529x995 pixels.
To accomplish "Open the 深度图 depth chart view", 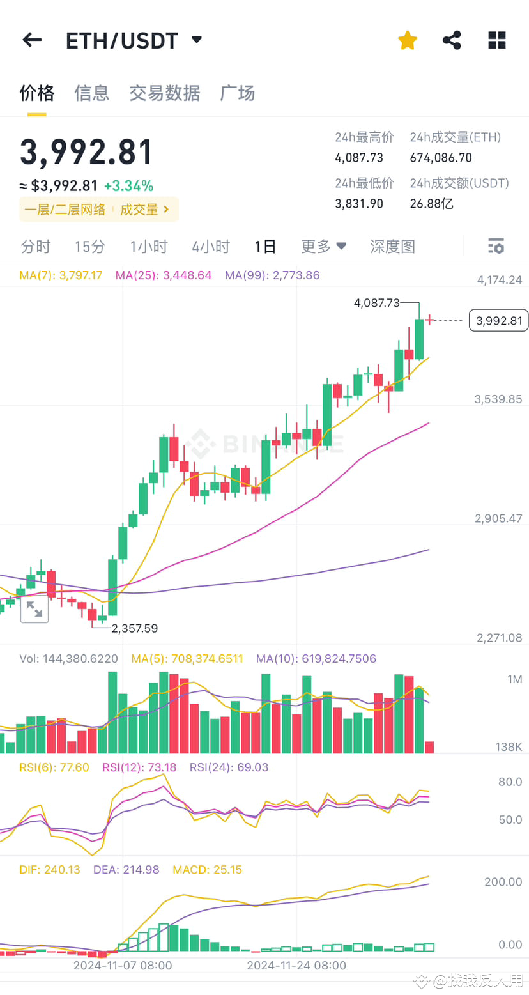I will [x=392, y=246].
